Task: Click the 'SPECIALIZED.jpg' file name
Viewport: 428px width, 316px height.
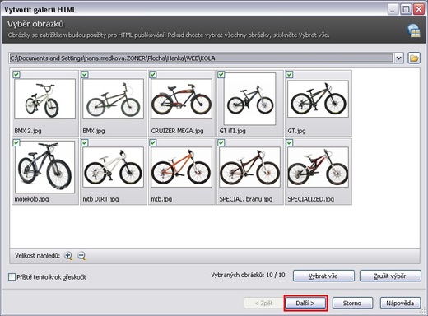Action: click(311, 199)
